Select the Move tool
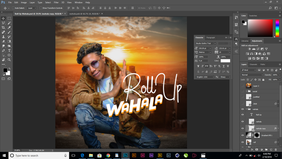 [4, 19]
